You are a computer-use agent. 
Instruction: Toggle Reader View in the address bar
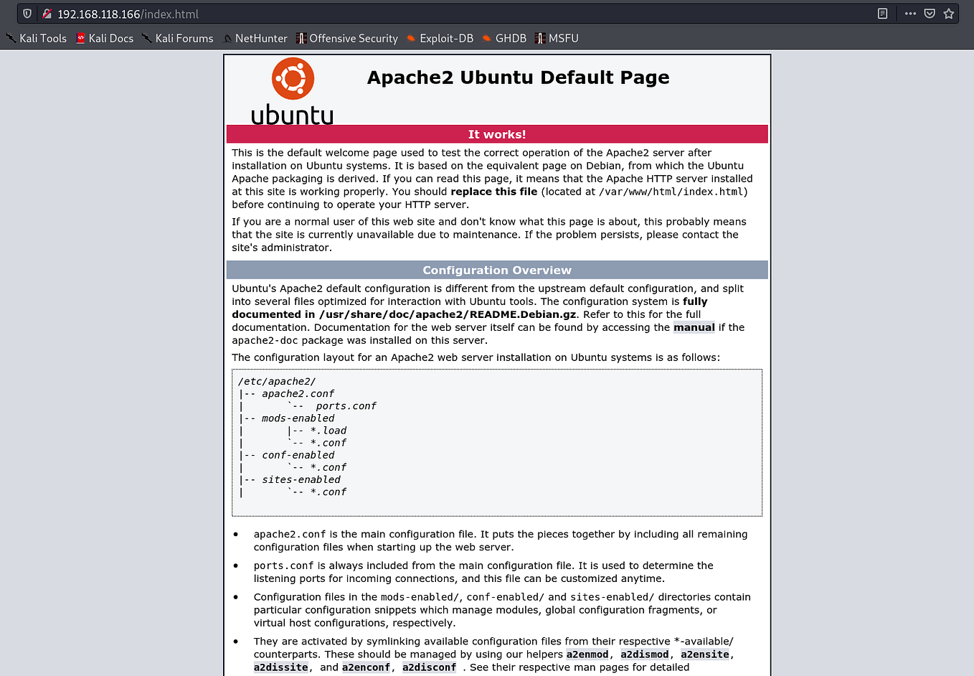pos(882,13)
